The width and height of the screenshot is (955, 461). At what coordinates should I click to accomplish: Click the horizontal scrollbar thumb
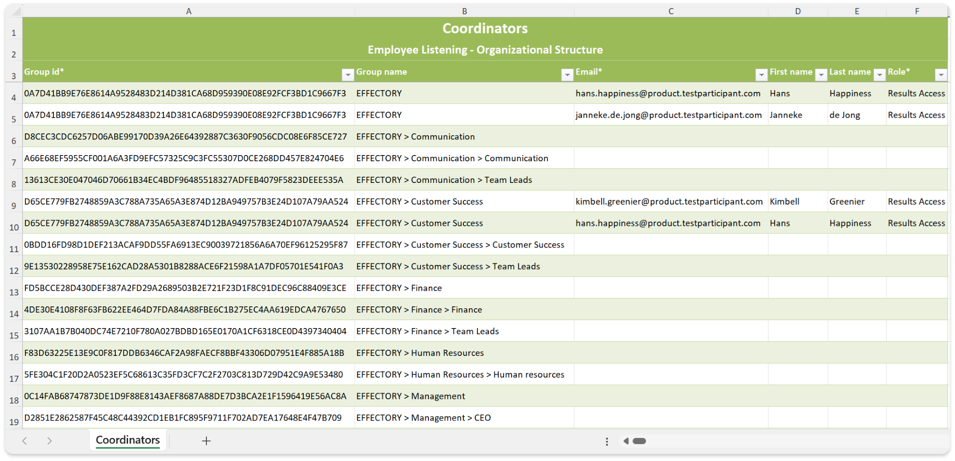[x=639, y=441]
